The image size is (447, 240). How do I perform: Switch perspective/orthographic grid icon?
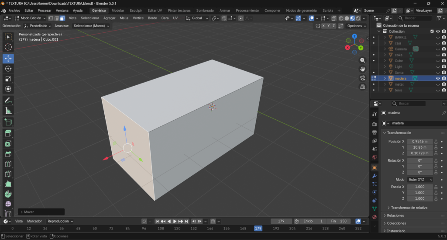coord(362,87)
